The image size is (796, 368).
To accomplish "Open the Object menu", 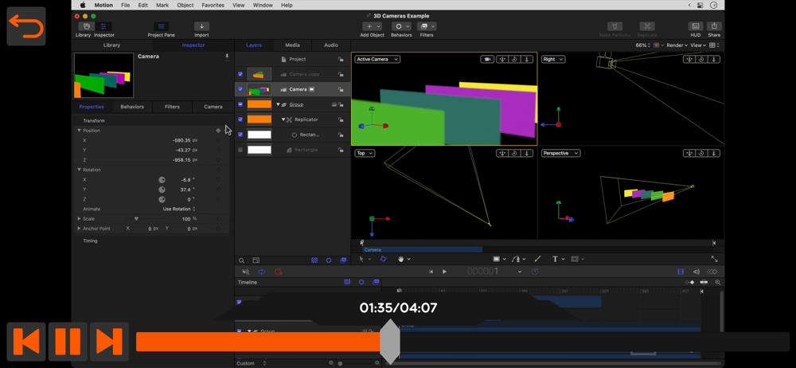I will coord(185,5).
